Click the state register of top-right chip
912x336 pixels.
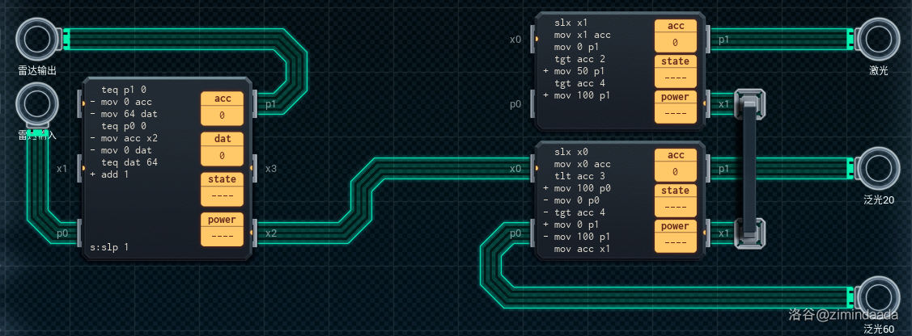[x=675, y=78]
